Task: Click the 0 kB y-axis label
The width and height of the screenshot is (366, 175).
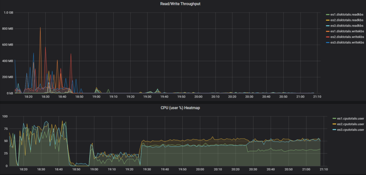Action: pos(10,93)
